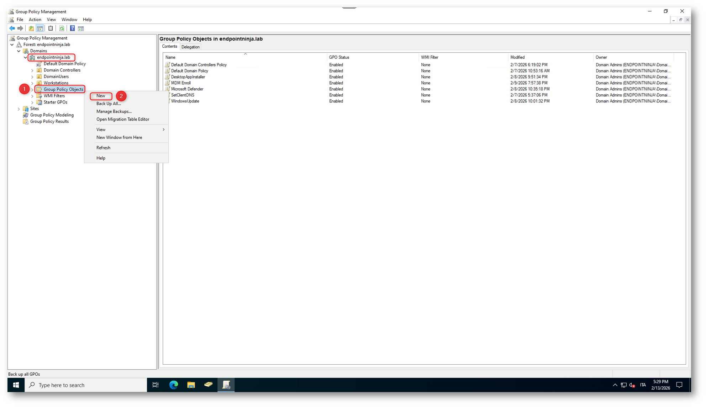This screenshot has height=407, width=706.
Task: Expand the Domain Controllers tree node
Action: click(x=32, y=70)
